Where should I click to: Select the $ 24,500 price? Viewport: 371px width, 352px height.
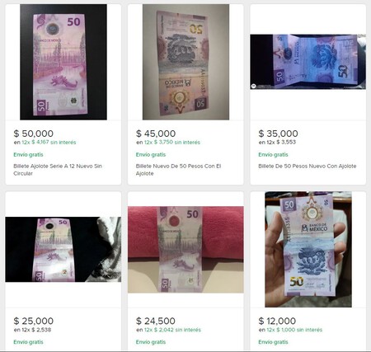[x=156, y=321]
